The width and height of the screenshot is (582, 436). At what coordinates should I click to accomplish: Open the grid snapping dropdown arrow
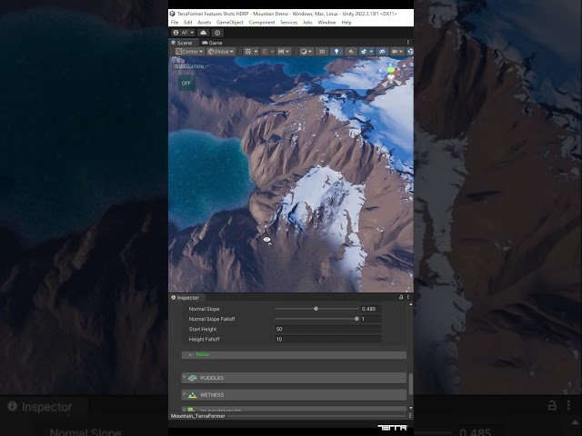[x=272, y=52]
